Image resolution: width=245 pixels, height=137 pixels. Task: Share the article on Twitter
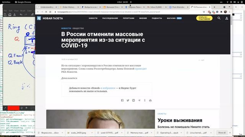tap(128, 100)
